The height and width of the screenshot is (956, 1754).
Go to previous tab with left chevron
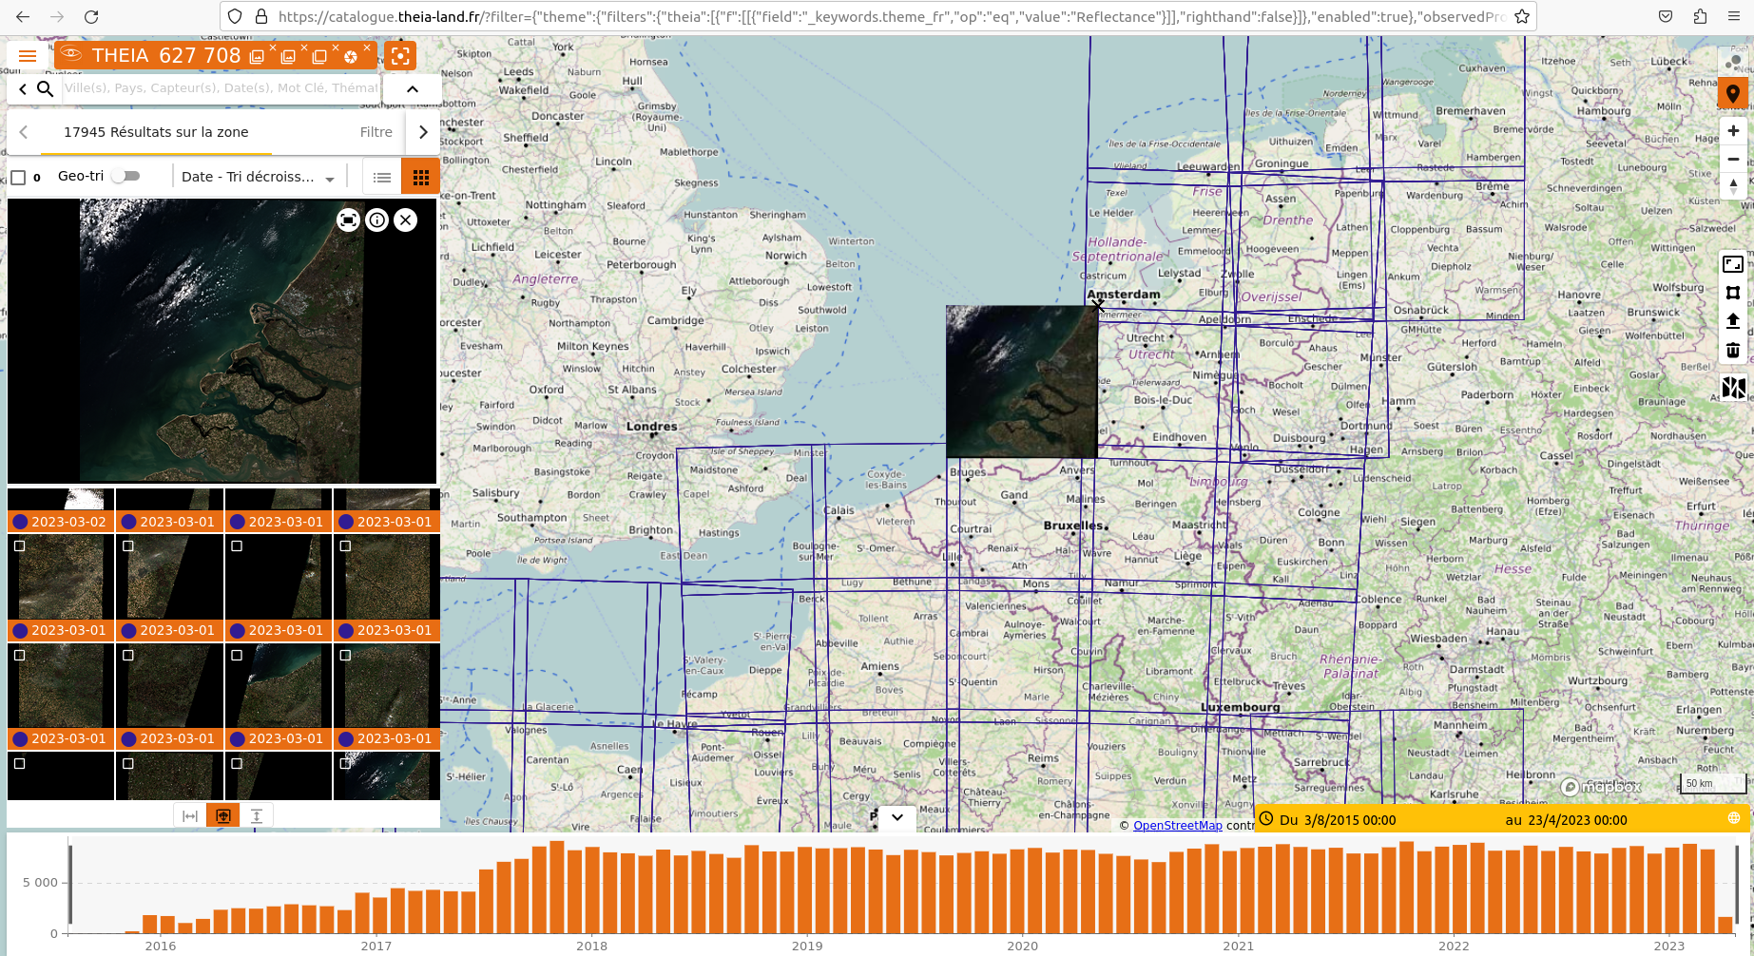point(24,132)
